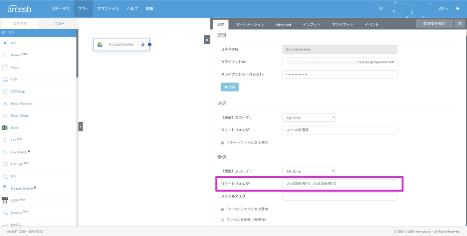Open the 受信 スコープ dropdown

click(309, 171)
